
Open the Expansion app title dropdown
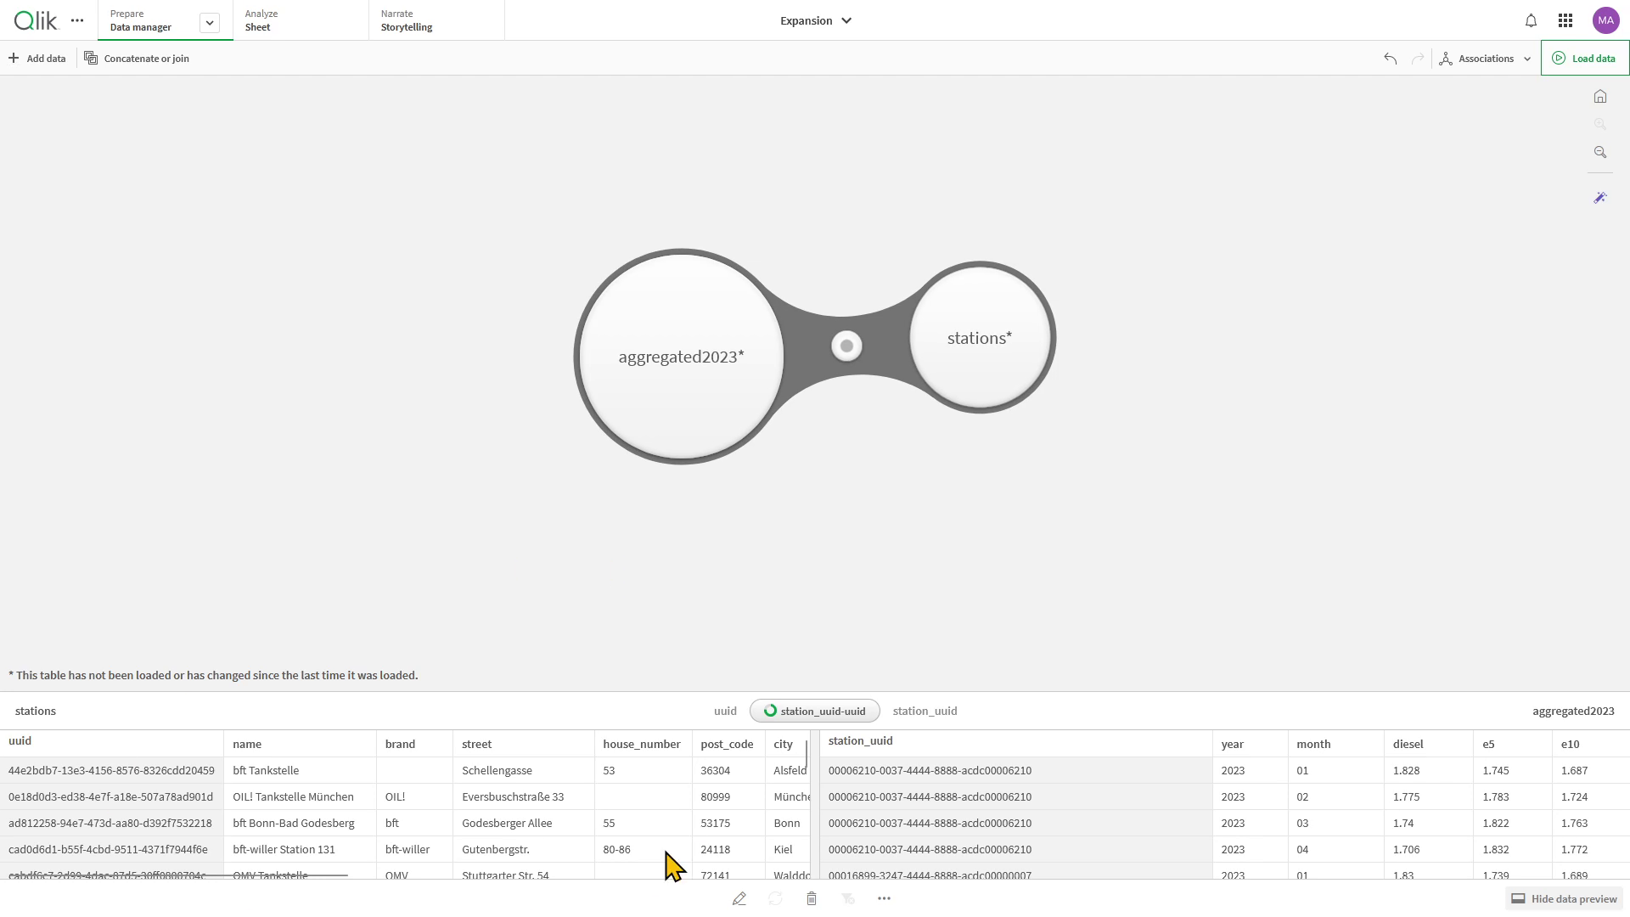coord(815,20)
